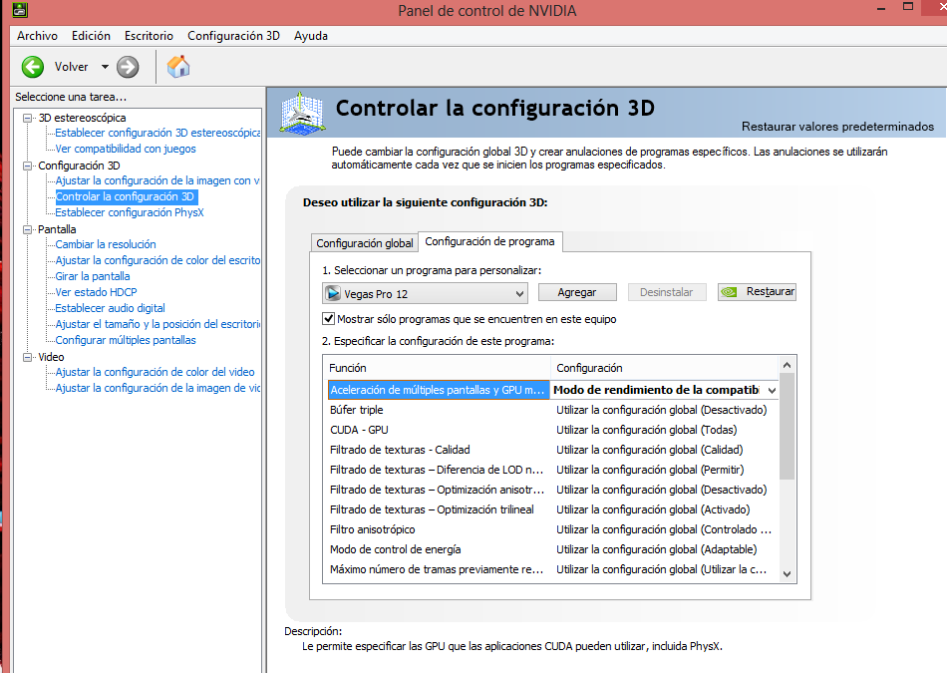Screen dimensions: 947x673
Task: Collapse the Video tree node
Action: (x=27, y=357)
